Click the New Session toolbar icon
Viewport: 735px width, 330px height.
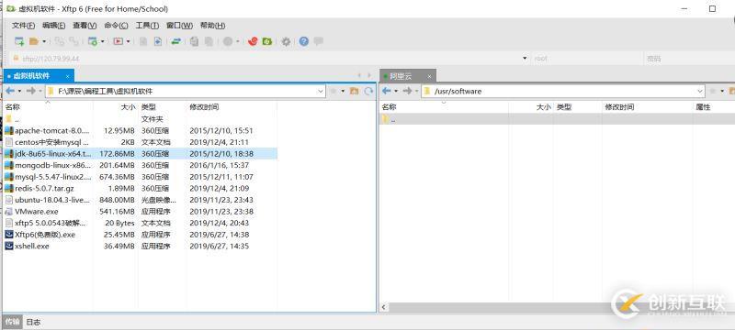point(19,41)
